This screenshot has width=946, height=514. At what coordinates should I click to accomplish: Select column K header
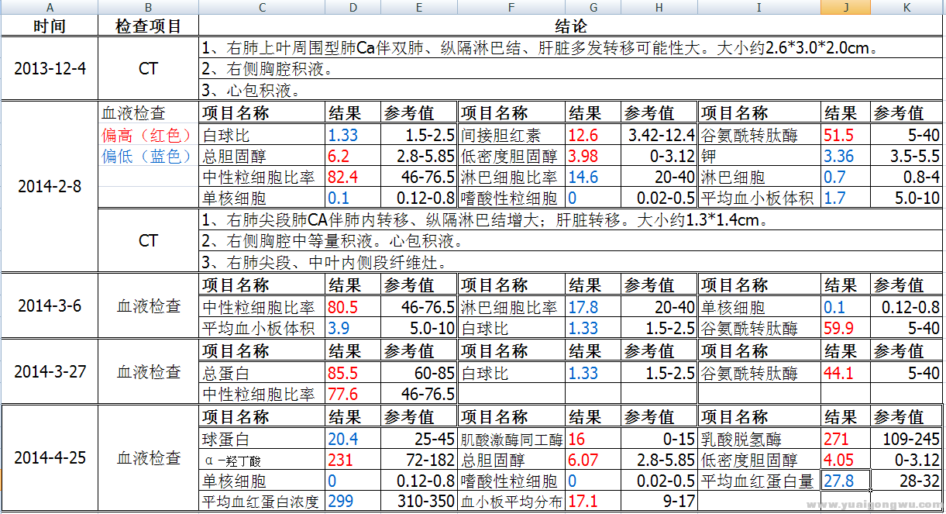[x=906, y=7]
